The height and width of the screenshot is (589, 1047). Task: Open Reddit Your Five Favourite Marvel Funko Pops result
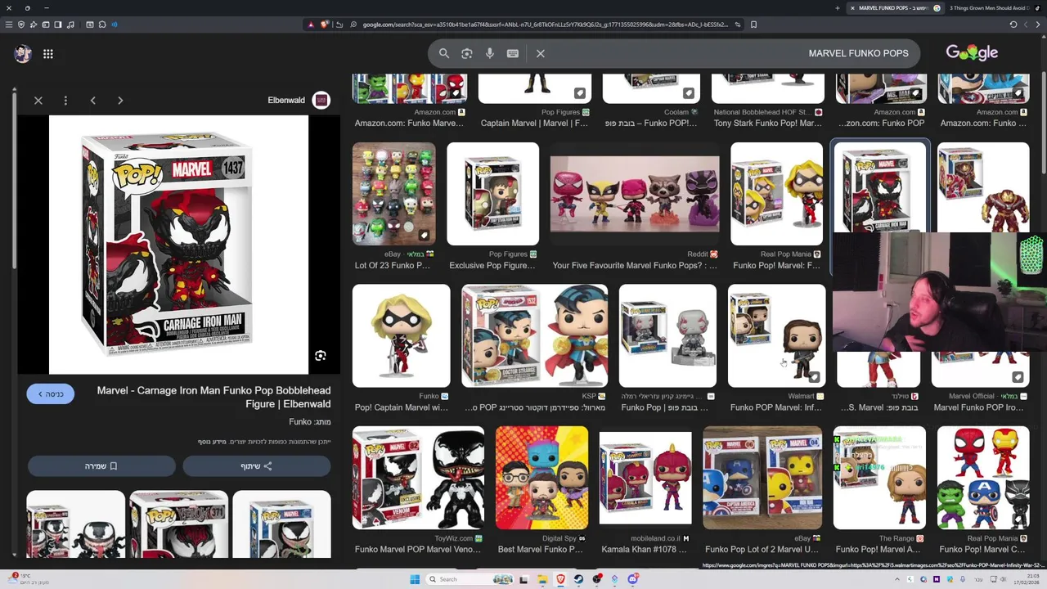[x=635, y=194]
